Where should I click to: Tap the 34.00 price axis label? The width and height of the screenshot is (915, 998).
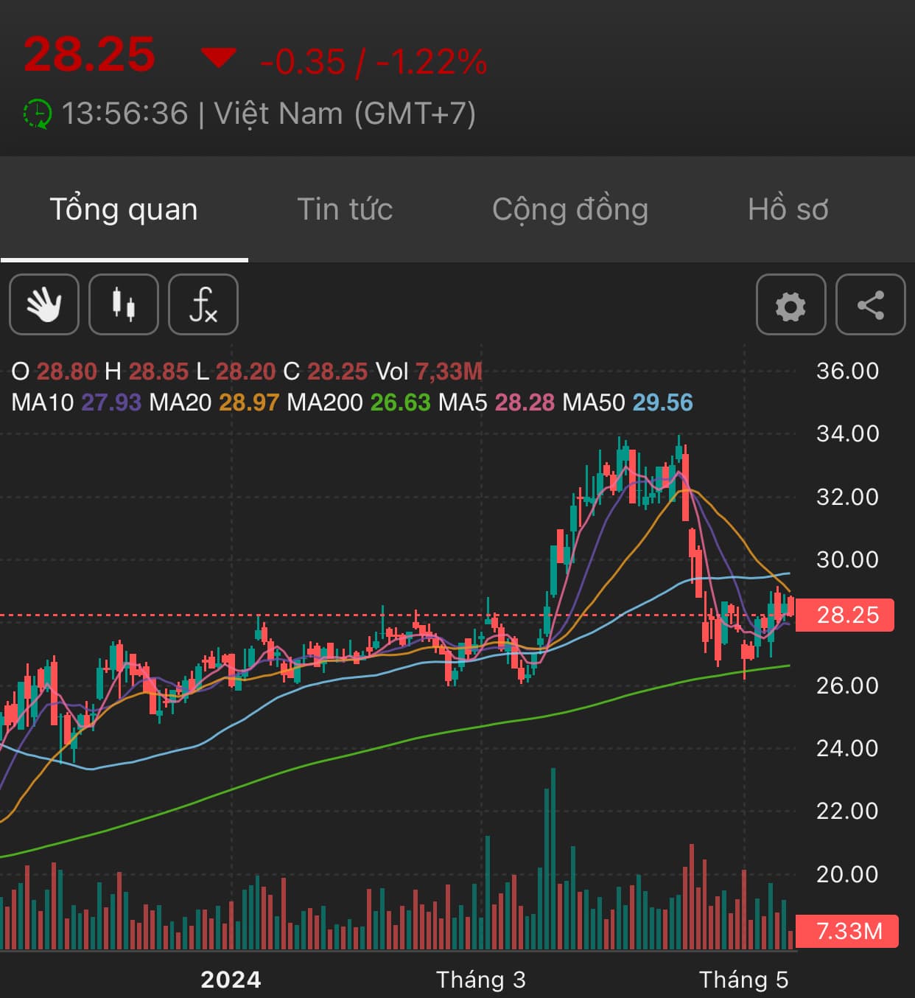pos(848,433)
